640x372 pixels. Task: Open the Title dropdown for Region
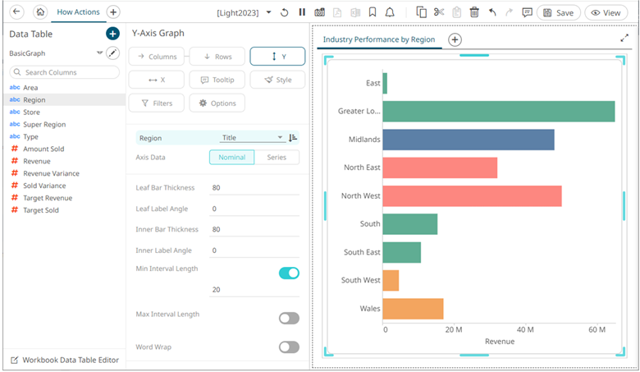[252, 138]
